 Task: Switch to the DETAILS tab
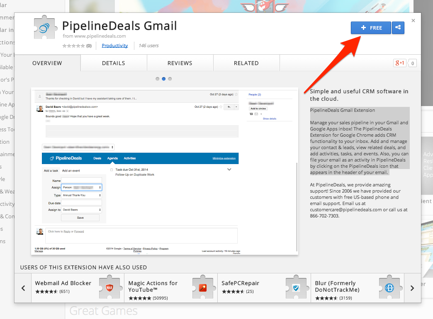(114, 63)
